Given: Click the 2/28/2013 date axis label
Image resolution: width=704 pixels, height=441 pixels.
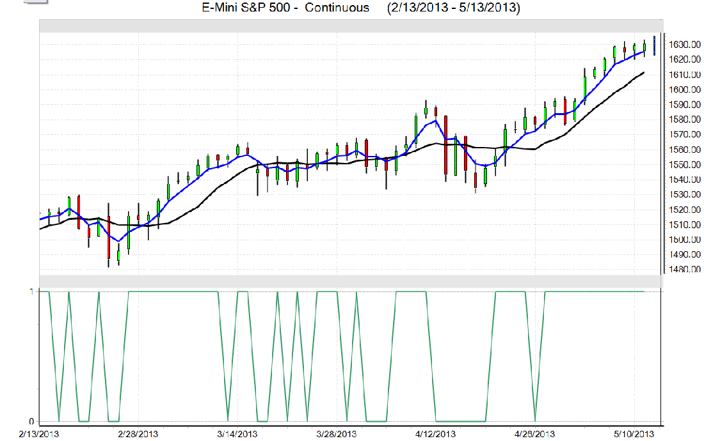Looking at the screenshot, I should pyautogui.click(x=139, y=434).
